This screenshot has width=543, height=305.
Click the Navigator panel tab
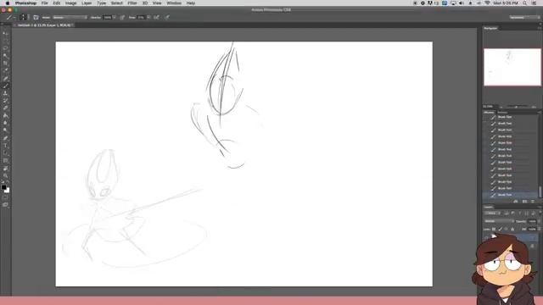[490, 28]
